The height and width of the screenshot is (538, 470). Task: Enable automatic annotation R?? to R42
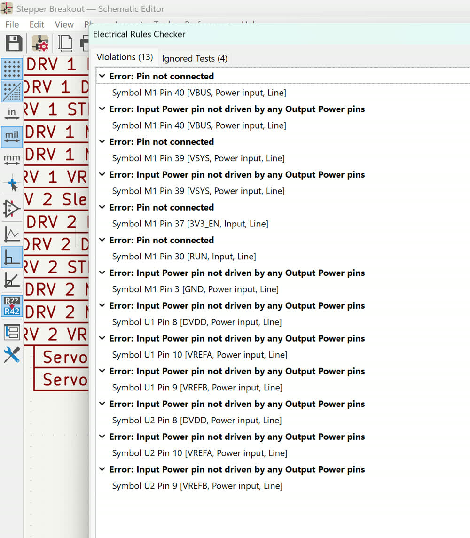click(12, 306)
